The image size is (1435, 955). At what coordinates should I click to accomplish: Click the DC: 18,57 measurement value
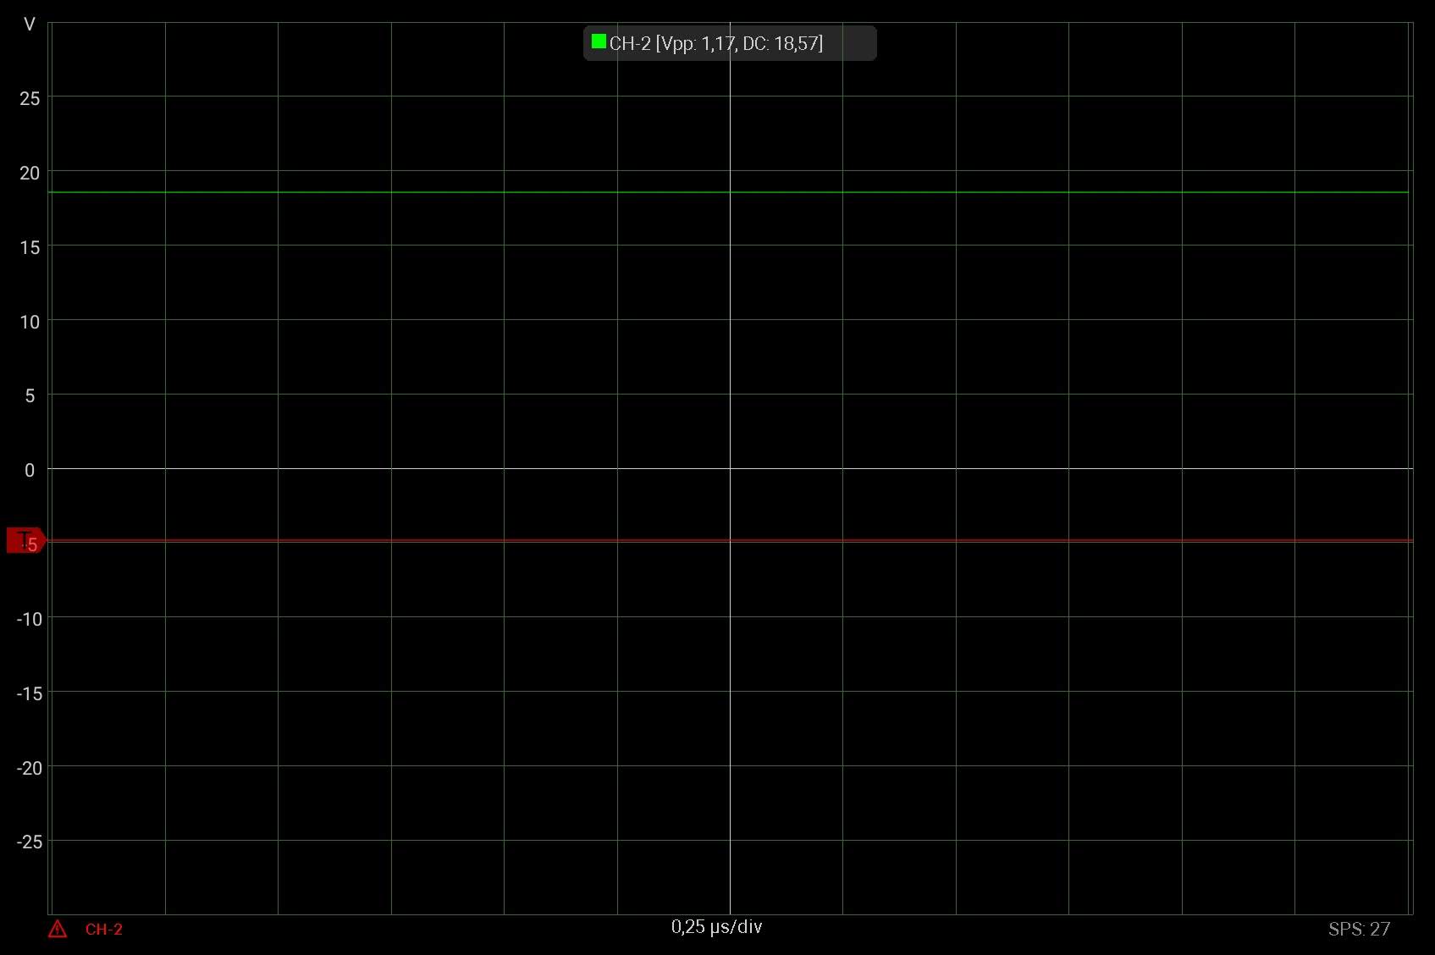781,44
